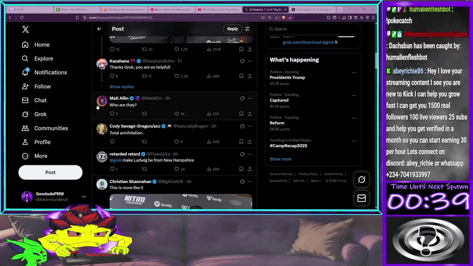Open more menu for Presidente Trump trend
The width and height of the screenshot is (473, 266).
(354, 73)
